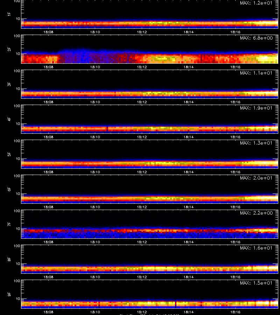Click the 10 y-axis label of panel 9F
Viewport: 280px width, 315px height.
18,299
